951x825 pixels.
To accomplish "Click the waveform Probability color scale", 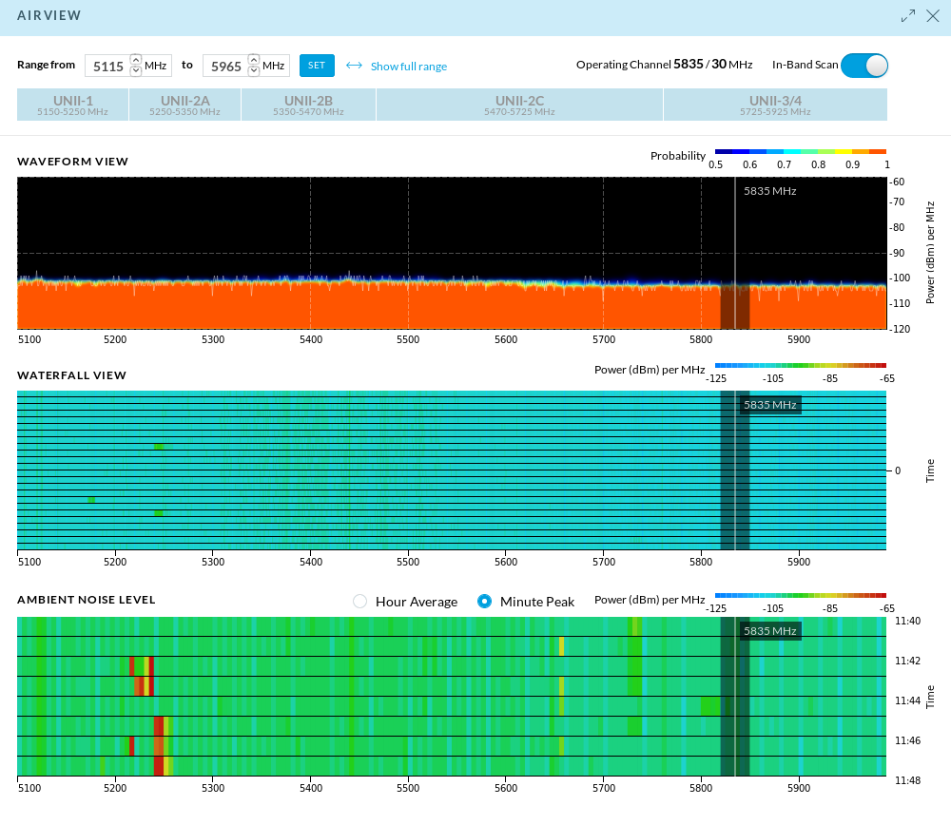I will point(800,152).
